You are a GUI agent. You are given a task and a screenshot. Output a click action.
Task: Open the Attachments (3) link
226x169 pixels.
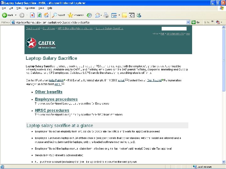tap(175, 34)
